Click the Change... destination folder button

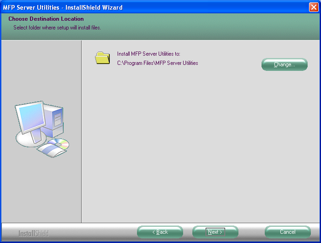[x=285, y=64]
